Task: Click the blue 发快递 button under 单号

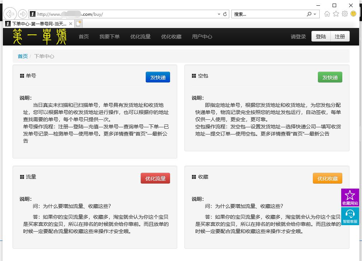Action: pyautogui.click(x=158, y=77)
